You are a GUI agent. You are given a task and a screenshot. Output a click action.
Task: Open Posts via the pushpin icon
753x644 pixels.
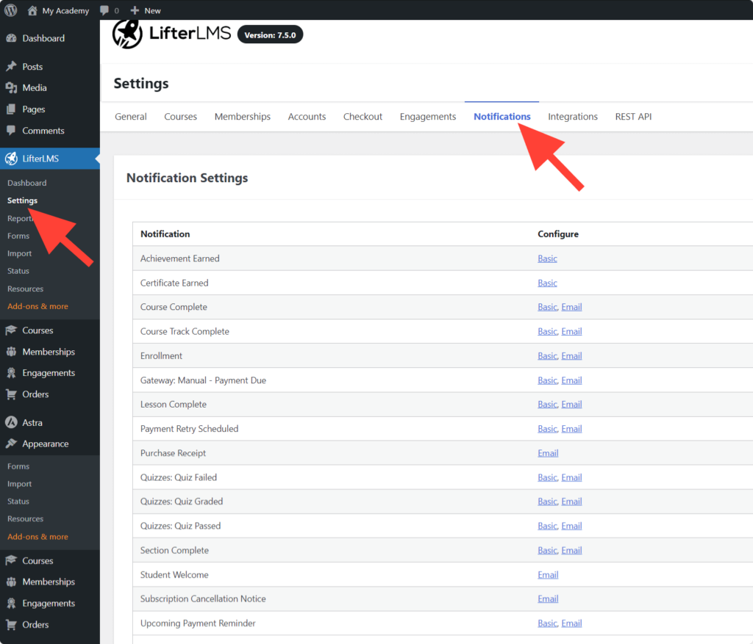point(12,66)
